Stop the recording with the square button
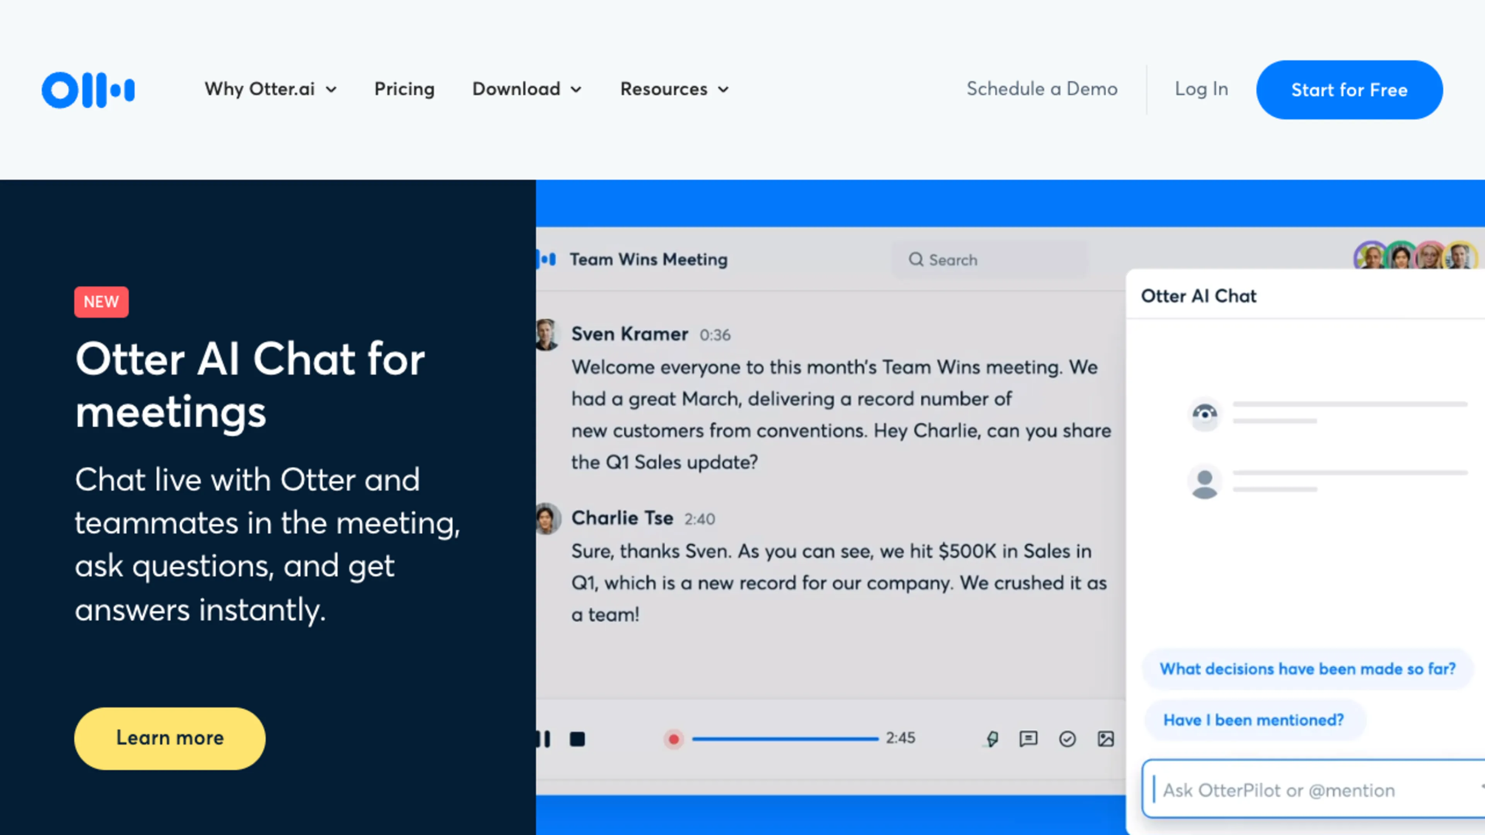Viewport: 1485px width, 835px height. (x=577, y=740)
